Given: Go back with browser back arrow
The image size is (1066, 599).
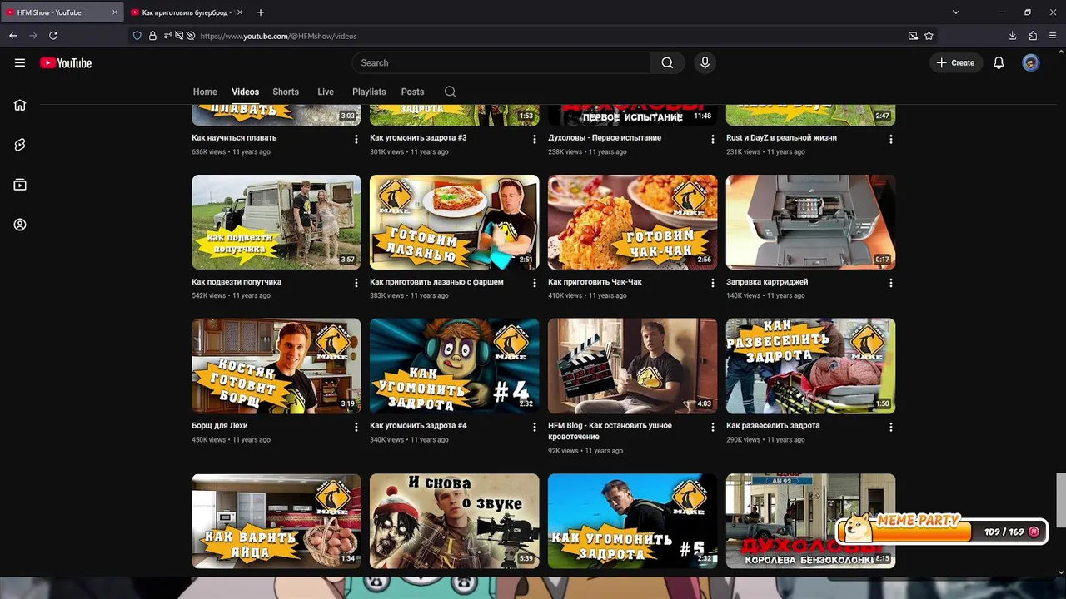Looking at the screenshot, I should click(x=13, y=36).
